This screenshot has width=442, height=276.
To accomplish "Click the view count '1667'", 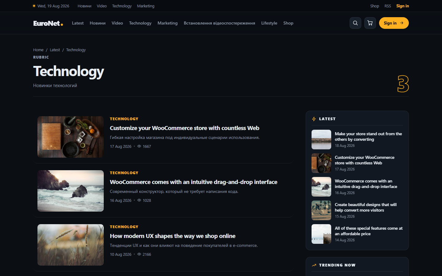I will point(147,147).
